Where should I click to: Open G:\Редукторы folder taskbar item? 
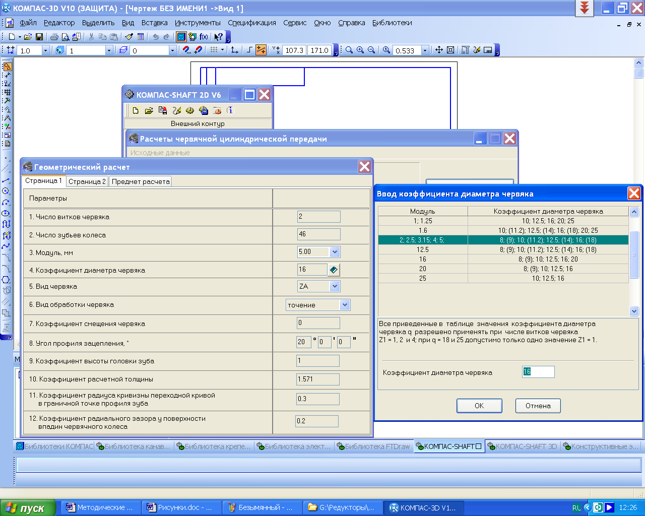point(342,508)
